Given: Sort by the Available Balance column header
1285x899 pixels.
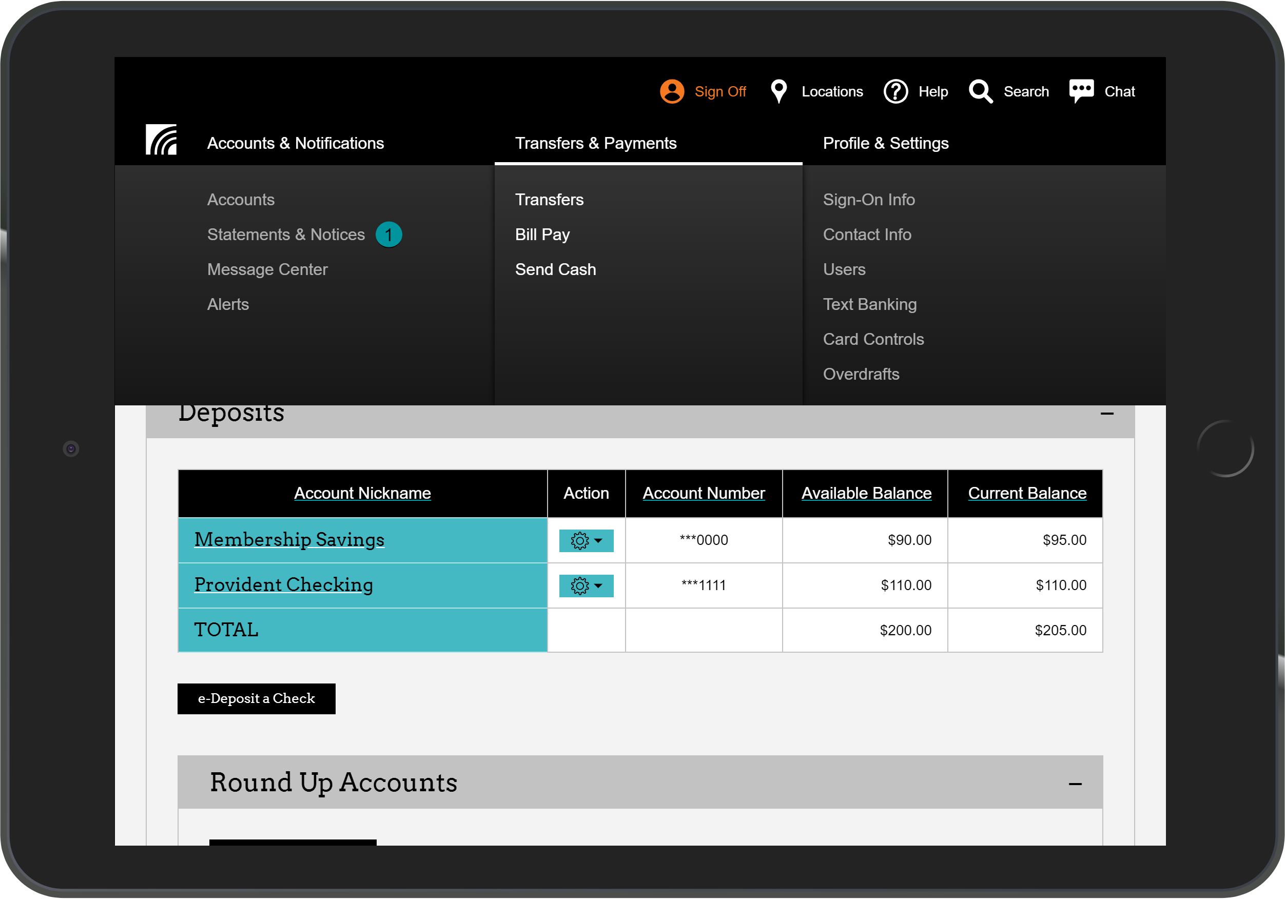Looking at the screenshot, I should [x=866, y=493].
